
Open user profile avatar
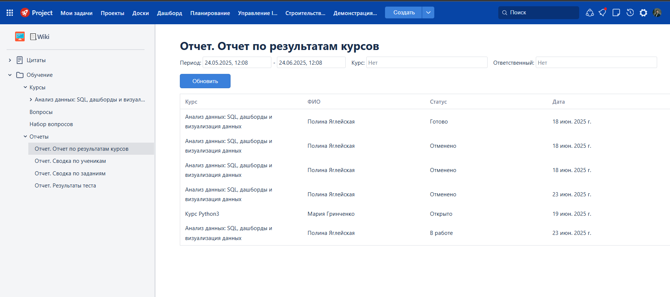657,12
